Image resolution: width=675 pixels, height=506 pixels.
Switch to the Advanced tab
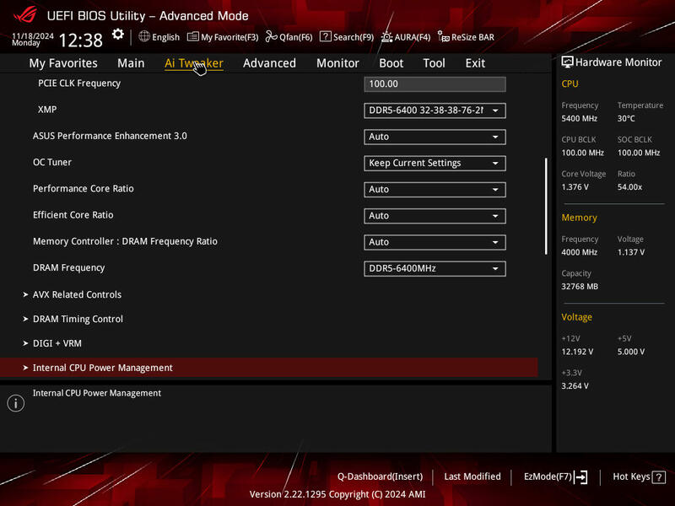click(x=269, y=63)
